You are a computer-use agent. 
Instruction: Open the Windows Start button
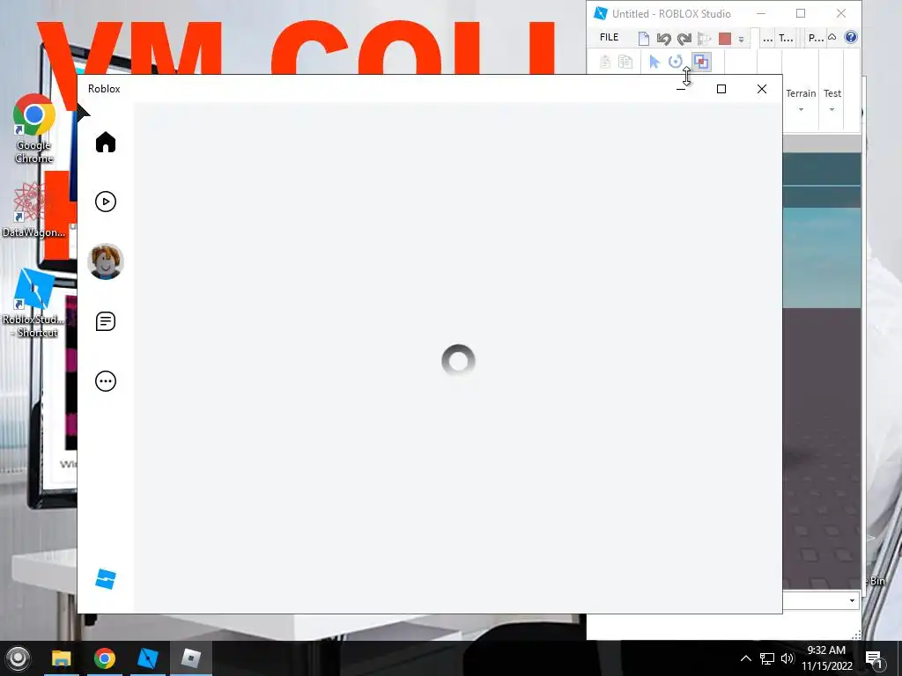18,658
